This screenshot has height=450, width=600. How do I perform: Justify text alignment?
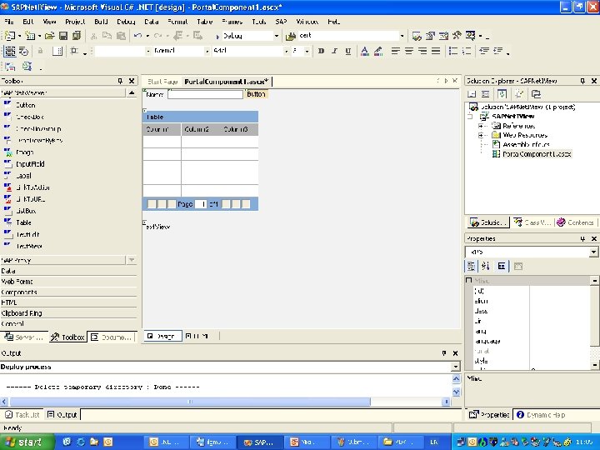tap(436, 51)
